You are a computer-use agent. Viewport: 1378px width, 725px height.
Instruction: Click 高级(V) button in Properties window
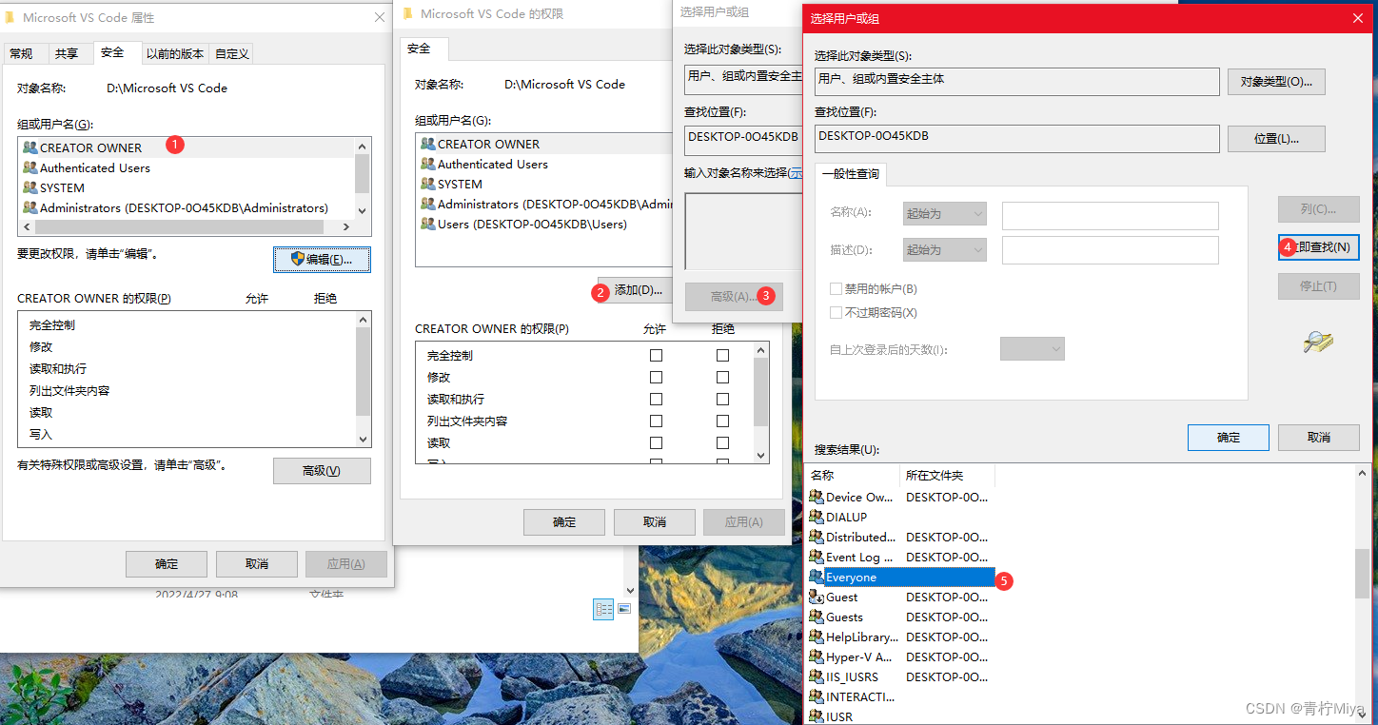pos(322,471)
